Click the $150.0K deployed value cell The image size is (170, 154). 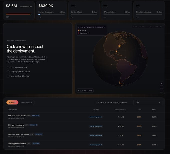(x=121, y=136)
